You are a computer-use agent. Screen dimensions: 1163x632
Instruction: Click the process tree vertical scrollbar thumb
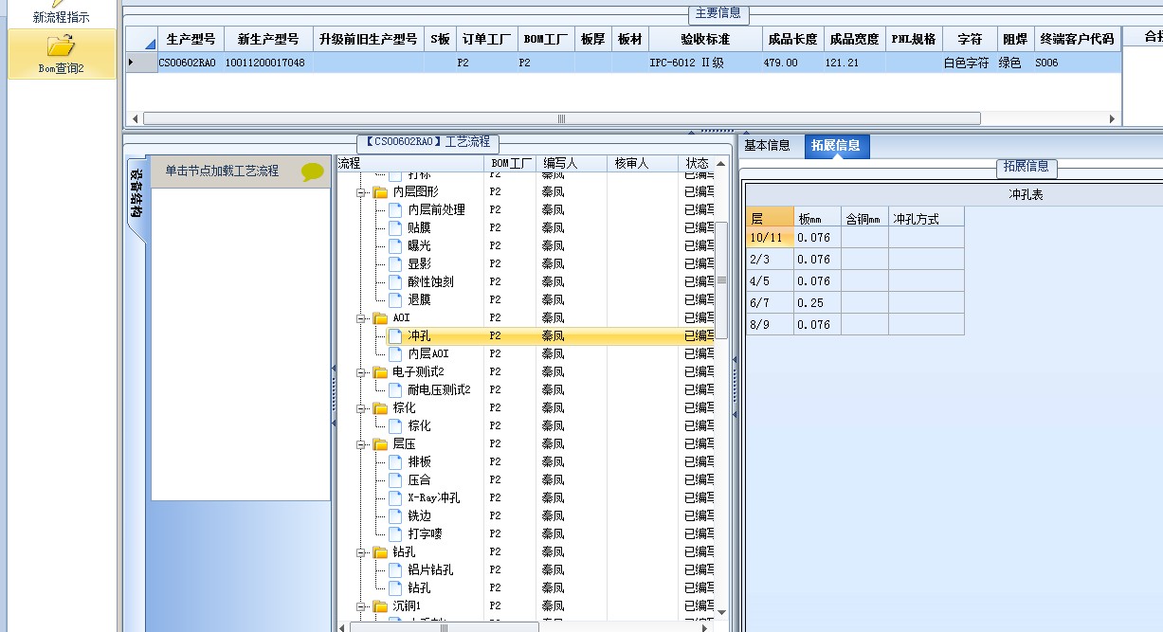721,280
